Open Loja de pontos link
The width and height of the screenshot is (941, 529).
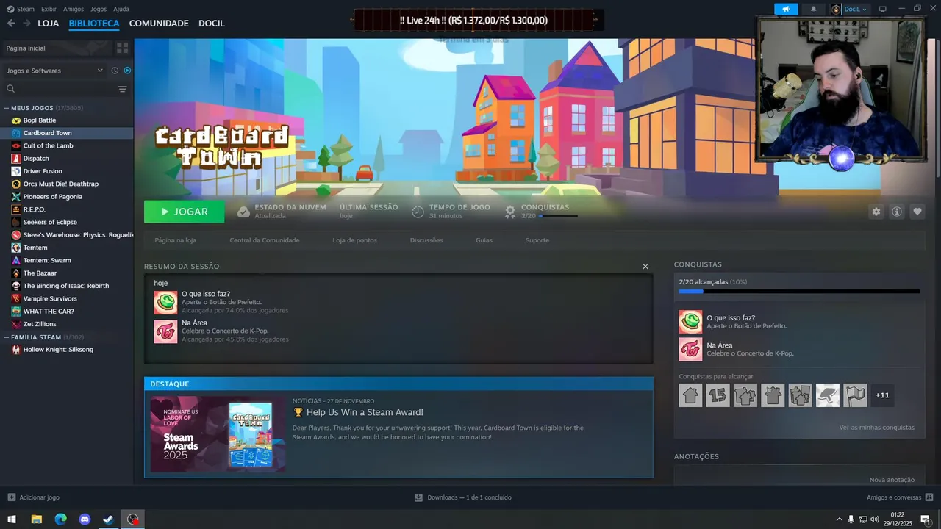[354, 240]
